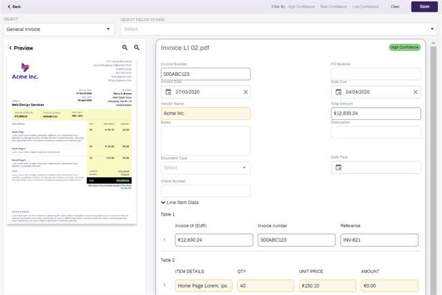Click Table 1 Invoice of (EUR) cell €12,830.24
This screenshot has width=442, height=295.
214,240
